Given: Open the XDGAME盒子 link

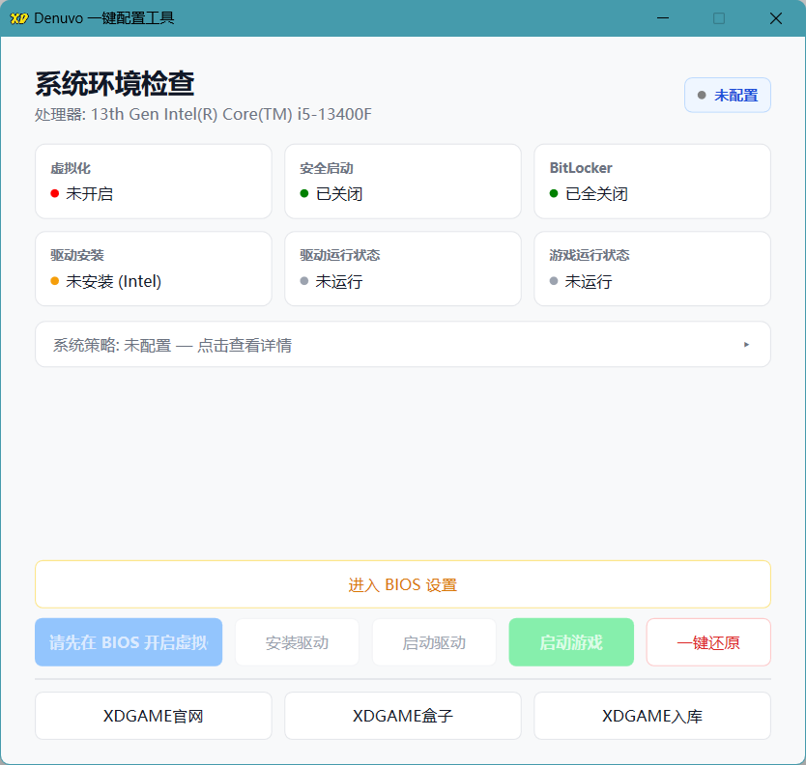Looking at the screenshot, I should tap(403, 716).
